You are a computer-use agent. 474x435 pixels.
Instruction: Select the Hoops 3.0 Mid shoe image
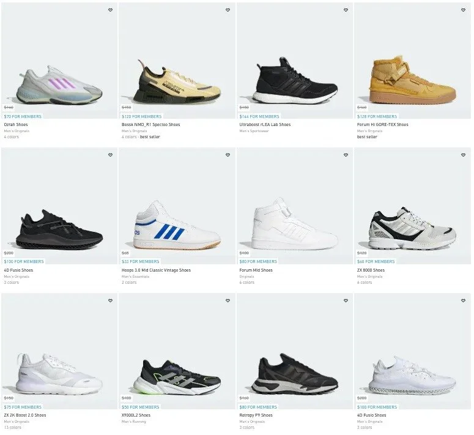coord(177,225)
